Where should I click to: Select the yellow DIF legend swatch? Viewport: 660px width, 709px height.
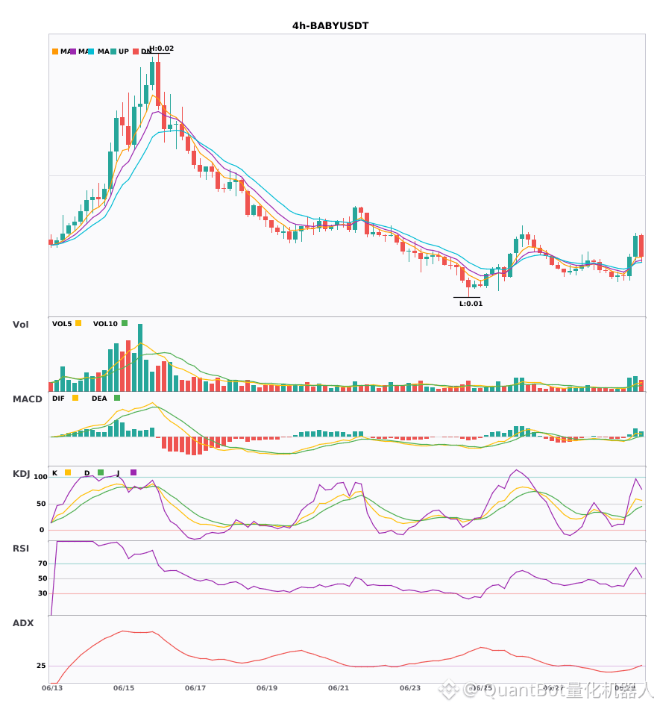point(75,398)
